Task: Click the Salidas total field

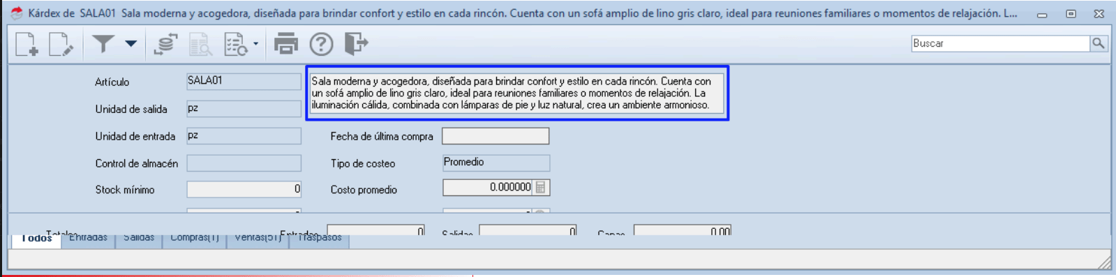Action: (x=528, y=230)
